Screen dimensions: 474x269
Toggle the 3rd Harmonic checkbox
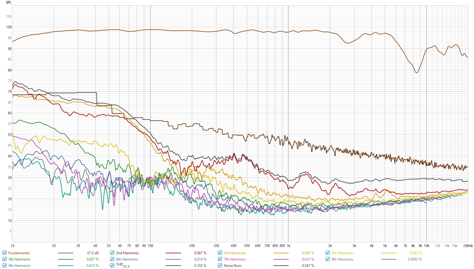(220, 253)
